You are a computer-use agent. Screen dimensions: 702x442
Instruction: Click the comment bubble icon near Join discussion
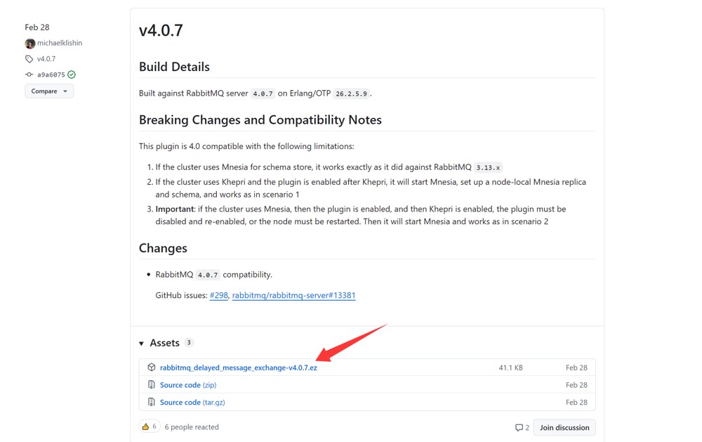[x=519, y=428]
